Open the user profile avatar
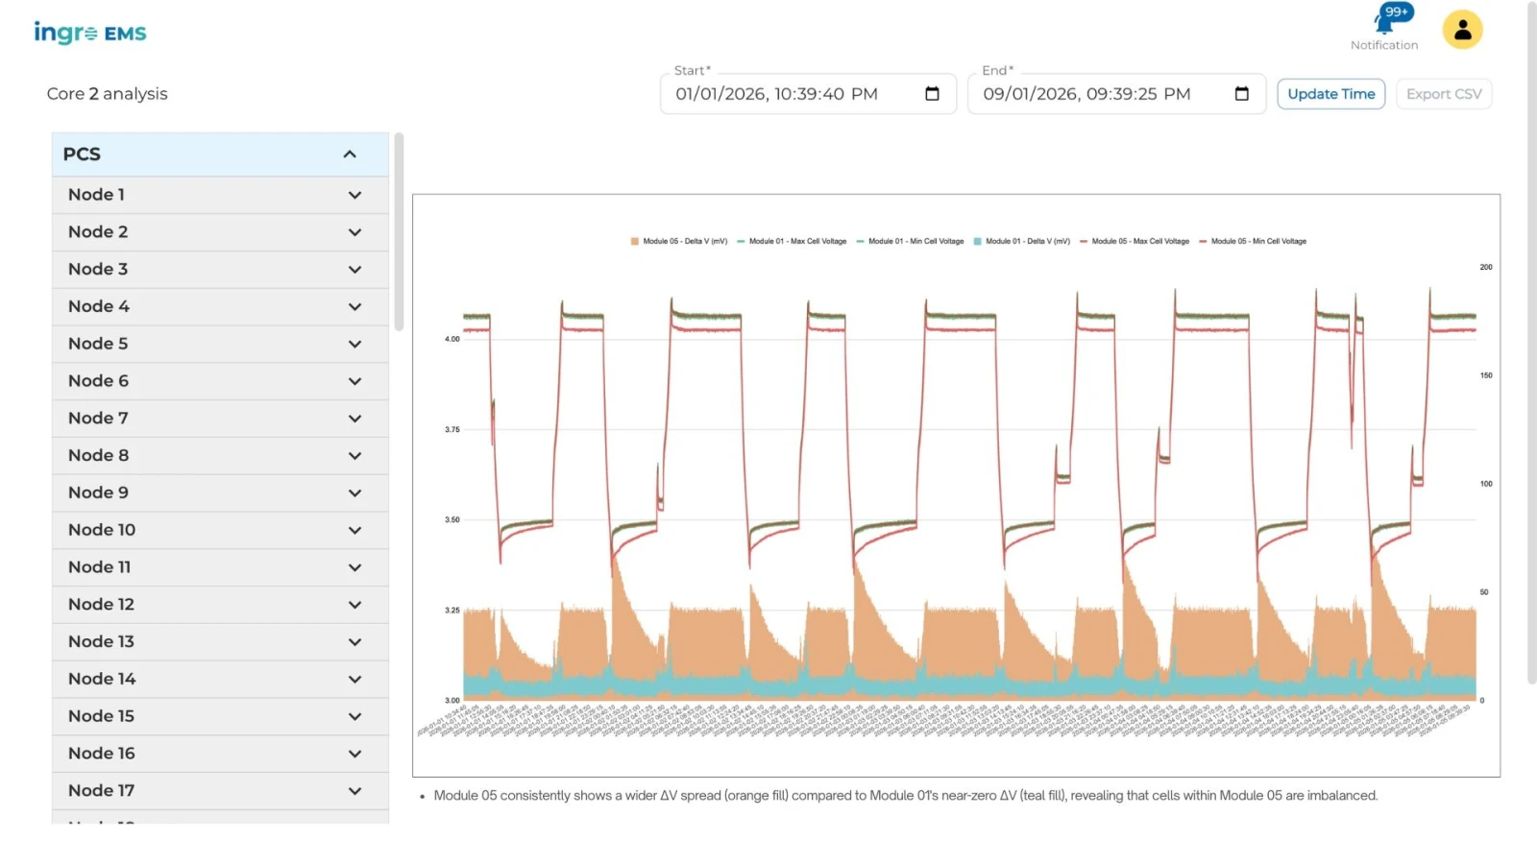The image size is (1537, 864). 1462,31
